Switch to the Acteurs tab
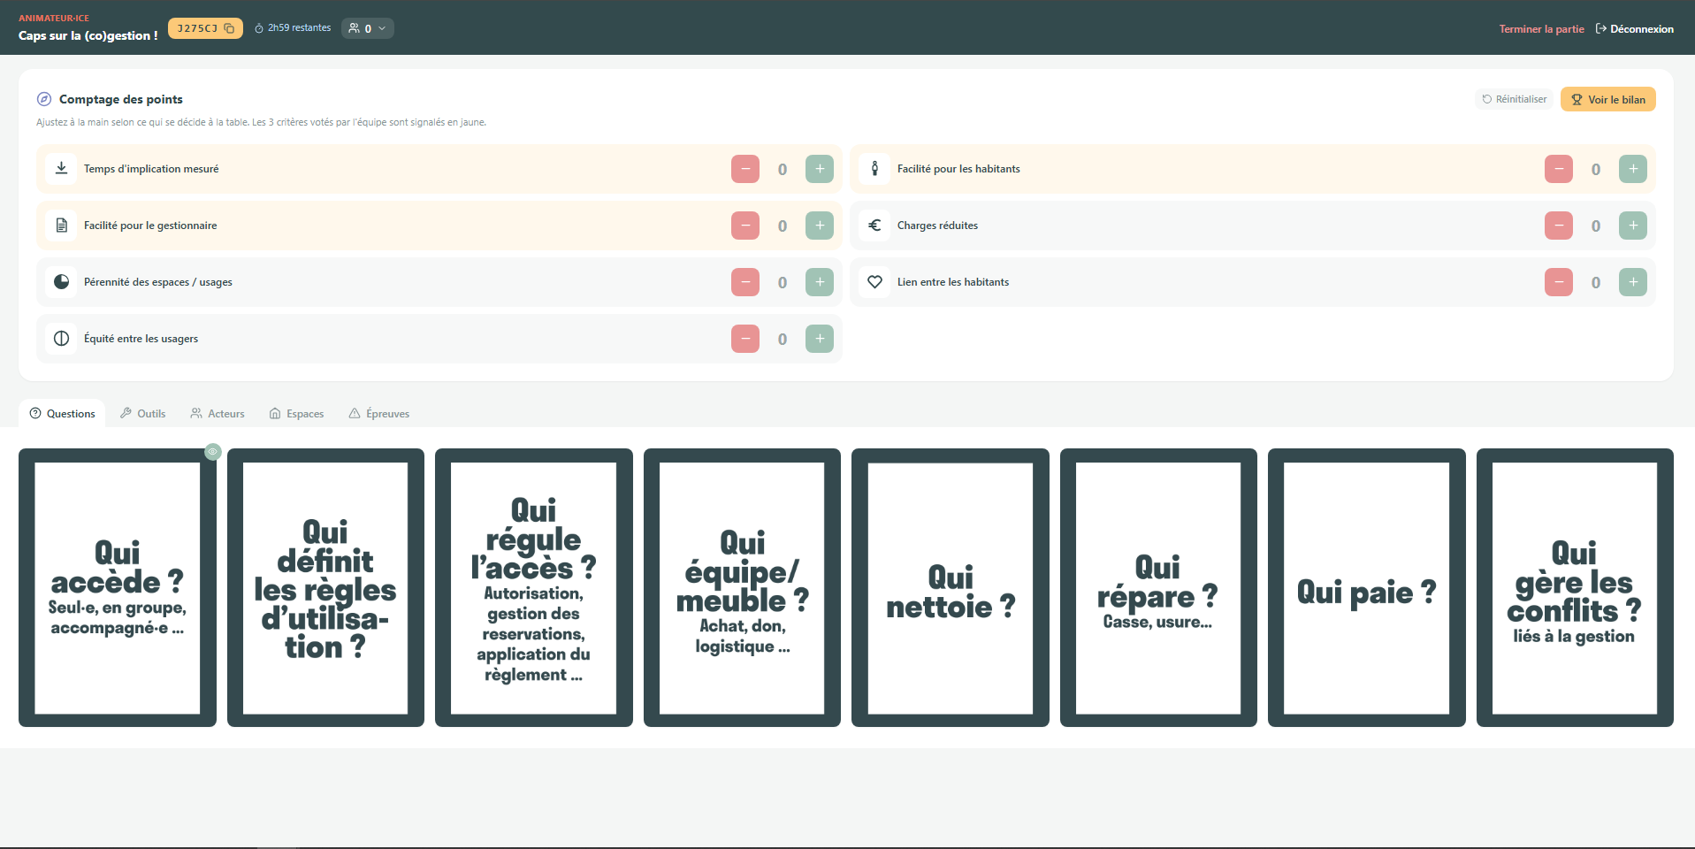The width and height of the screenshot is (1695, 849). (218, 413)
